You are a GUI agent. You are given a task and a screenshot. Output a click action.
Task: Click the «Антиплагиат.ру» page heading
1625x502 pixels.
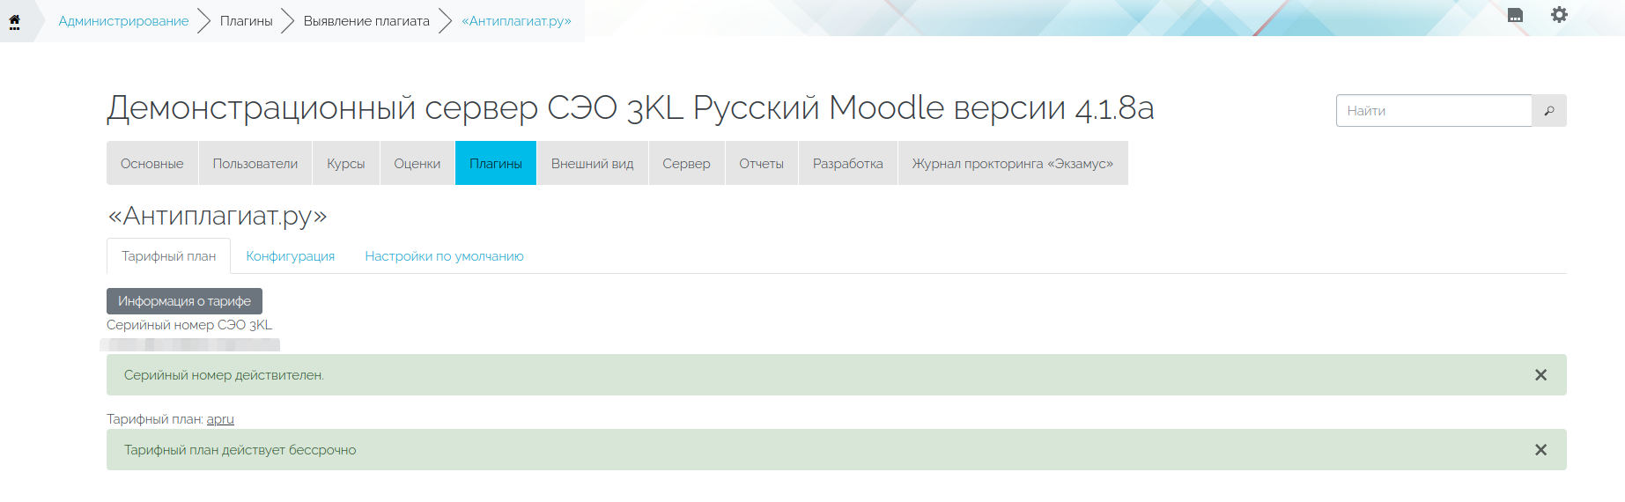(218, 216)
